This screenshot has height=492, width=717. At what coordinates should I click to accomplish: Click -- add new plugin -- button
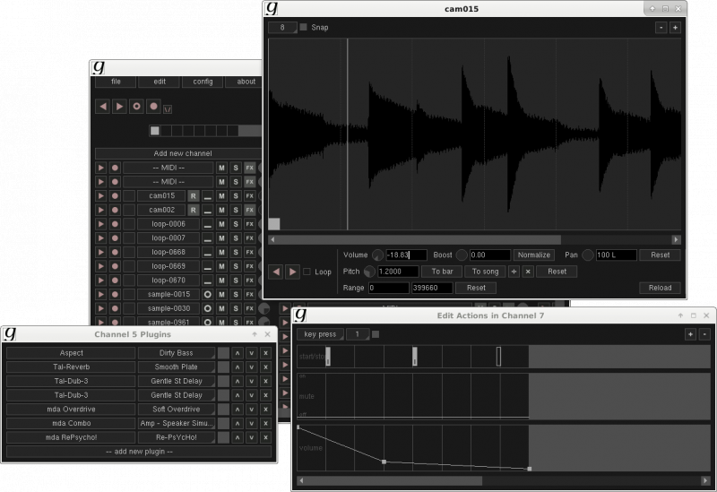[x=139, y=452]
